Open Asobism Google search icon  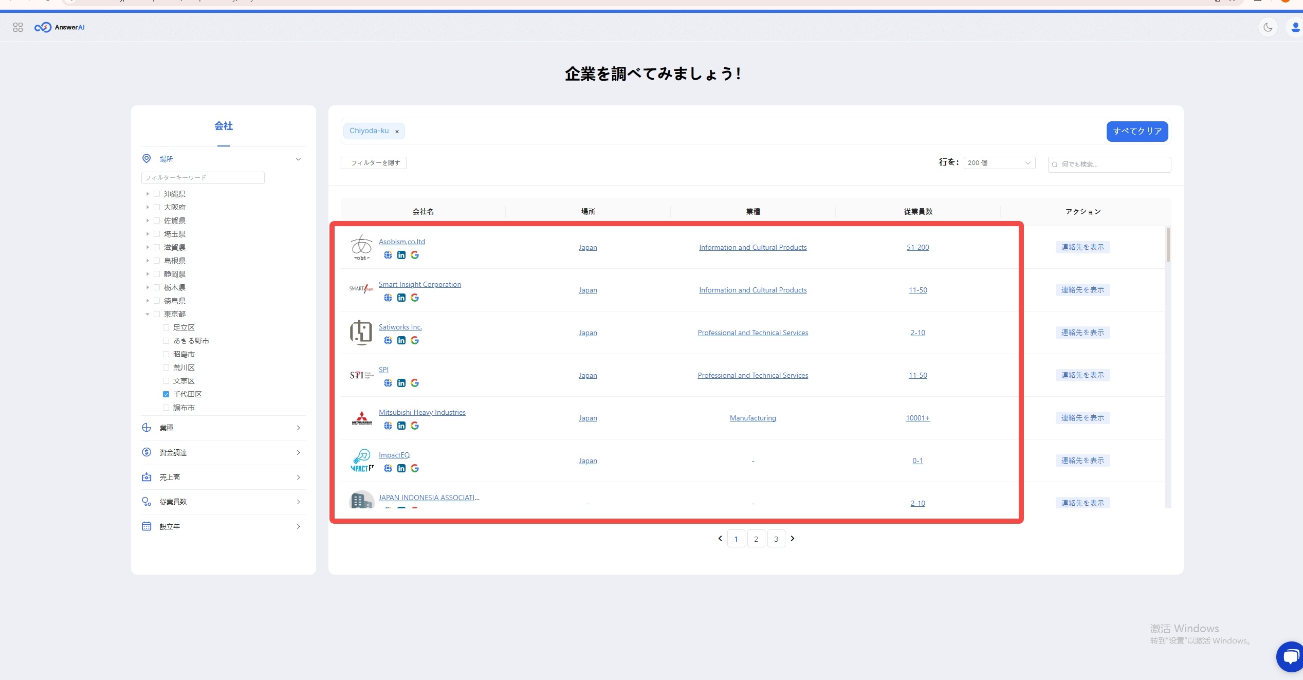point(415,255)
